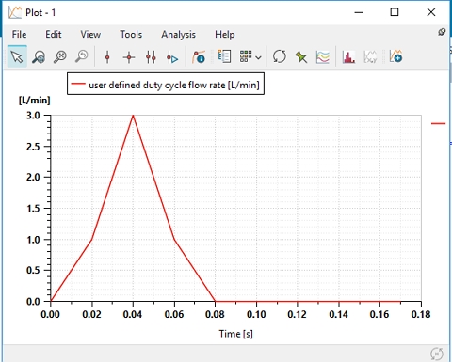Click the undo zoom magnifier icon

[x=82, y=57]
